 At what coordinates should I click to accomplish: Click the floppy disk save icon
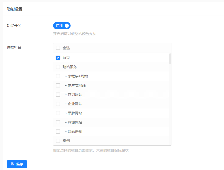tap(12, 164)
